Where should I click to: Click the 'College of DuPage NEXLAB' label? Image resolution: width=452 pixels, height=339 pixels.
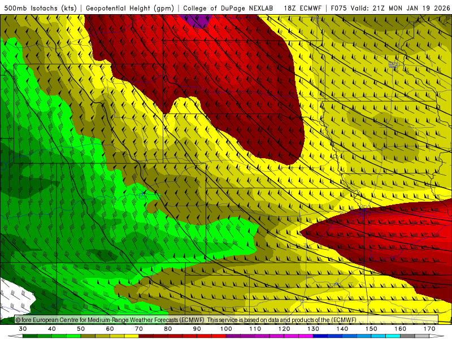[x=228, y=8]
